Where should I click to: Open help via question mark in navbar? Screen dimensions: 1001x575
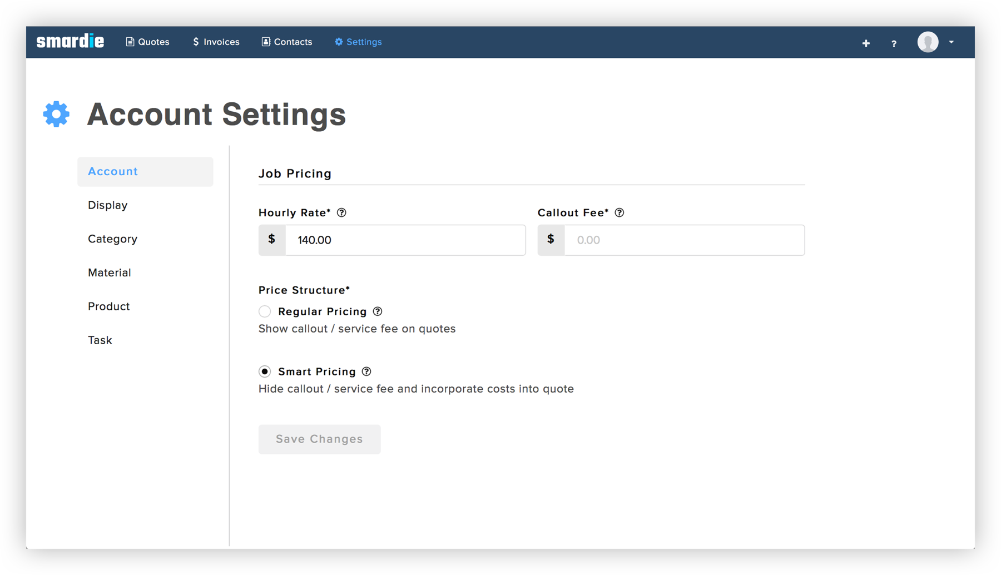tap(894, 43)
